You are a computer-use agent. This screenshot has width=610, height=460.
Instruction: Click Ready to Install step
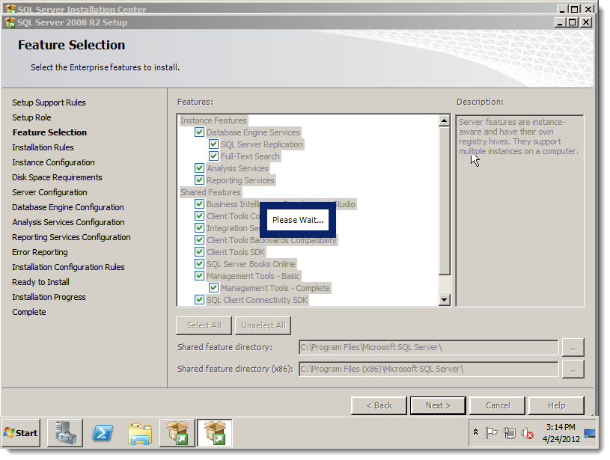tap(40, 282)
